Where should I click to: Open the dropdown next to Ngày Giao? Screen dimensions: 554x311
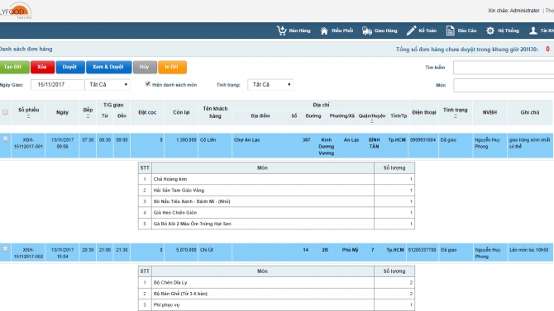(x=107, y=85)
